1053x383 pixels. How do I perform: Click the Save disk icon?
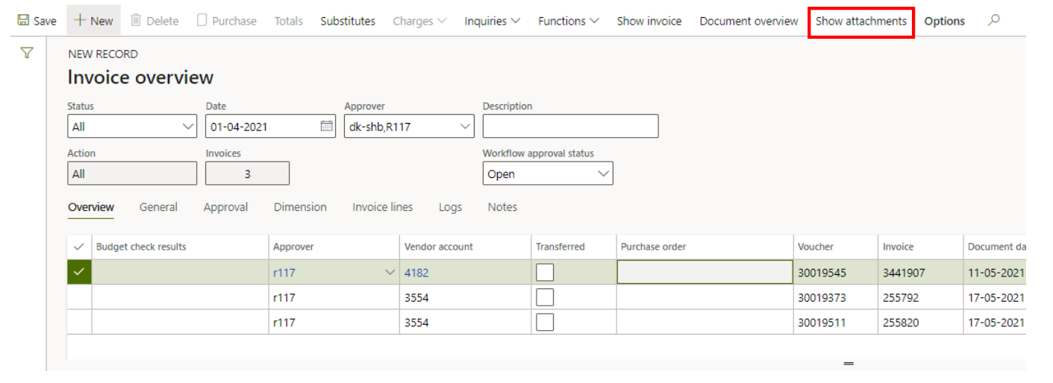(x=23, y=21)
